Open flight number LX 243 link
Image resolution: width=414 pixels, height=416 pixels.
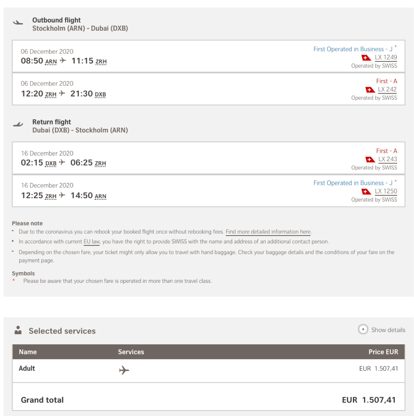(387, 160)
